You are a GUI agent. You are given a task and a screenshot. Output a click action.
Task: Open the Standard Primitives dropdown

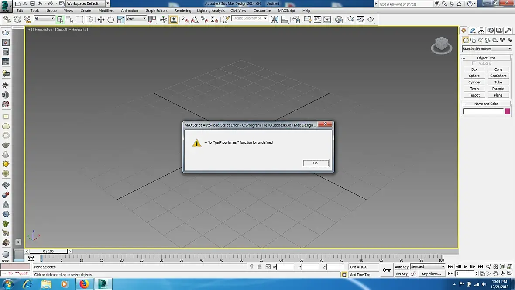point(487,48)
